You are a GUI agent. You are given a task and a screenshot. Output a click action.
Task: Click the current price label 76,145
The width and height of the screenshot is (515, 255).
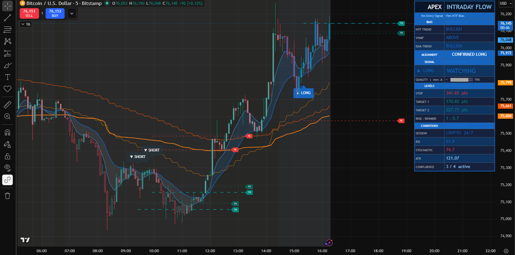pos(506,26)
